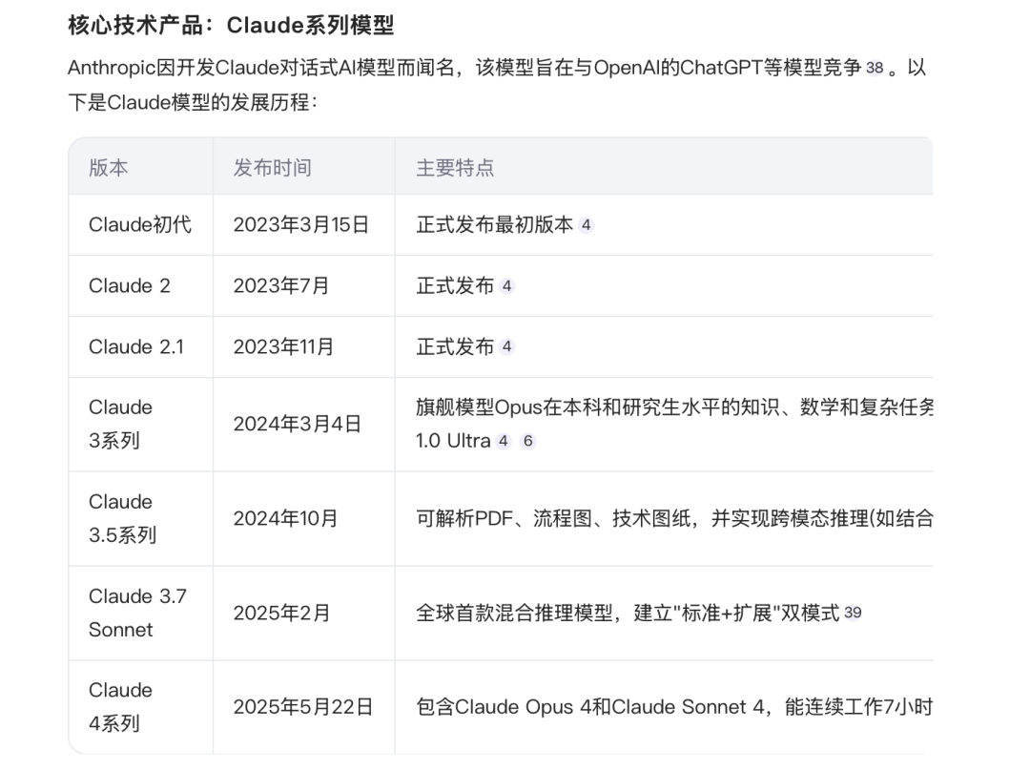This screenshot has height=771, width=1030.
Task: Open citation 38 after ChatGPT sentence
Action: tap(875, 68)
